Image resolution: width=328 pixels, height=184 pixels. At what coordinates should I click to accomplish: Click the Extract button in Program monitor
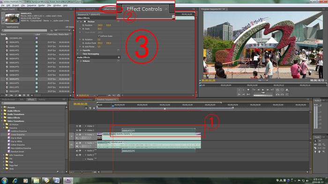pyautogui.click(x=282, y=94)
